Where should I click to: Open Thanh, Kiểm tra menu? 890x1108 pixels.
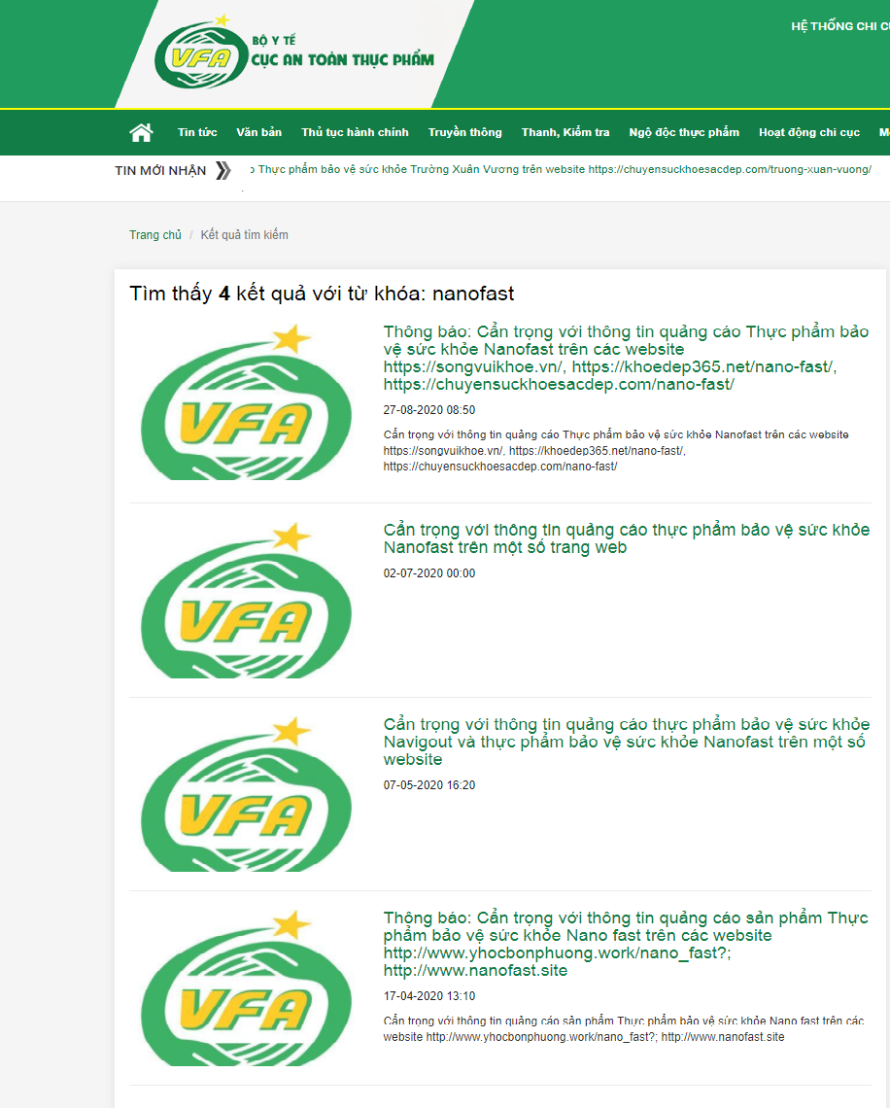coord(565,132)
